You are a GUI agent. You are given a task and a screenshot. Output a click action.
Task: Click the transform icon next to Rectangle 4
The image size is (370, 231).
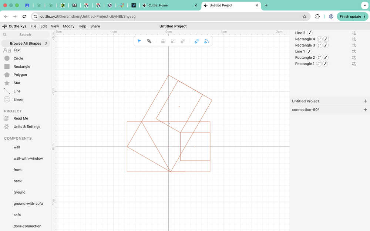(320, 39)
